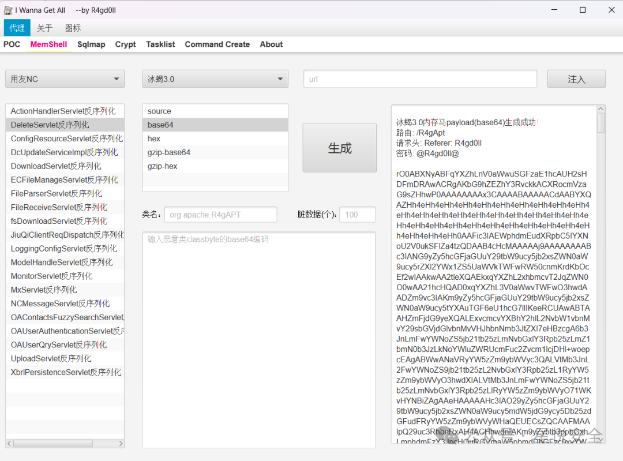Screen dimensions: 623x461
Task: Choose gzip-hex output format
Action: coord(215,166)
